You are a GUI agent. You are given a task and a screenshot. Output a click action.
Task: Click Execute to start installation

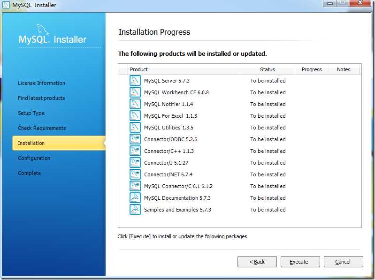click(x=300, y=262)
